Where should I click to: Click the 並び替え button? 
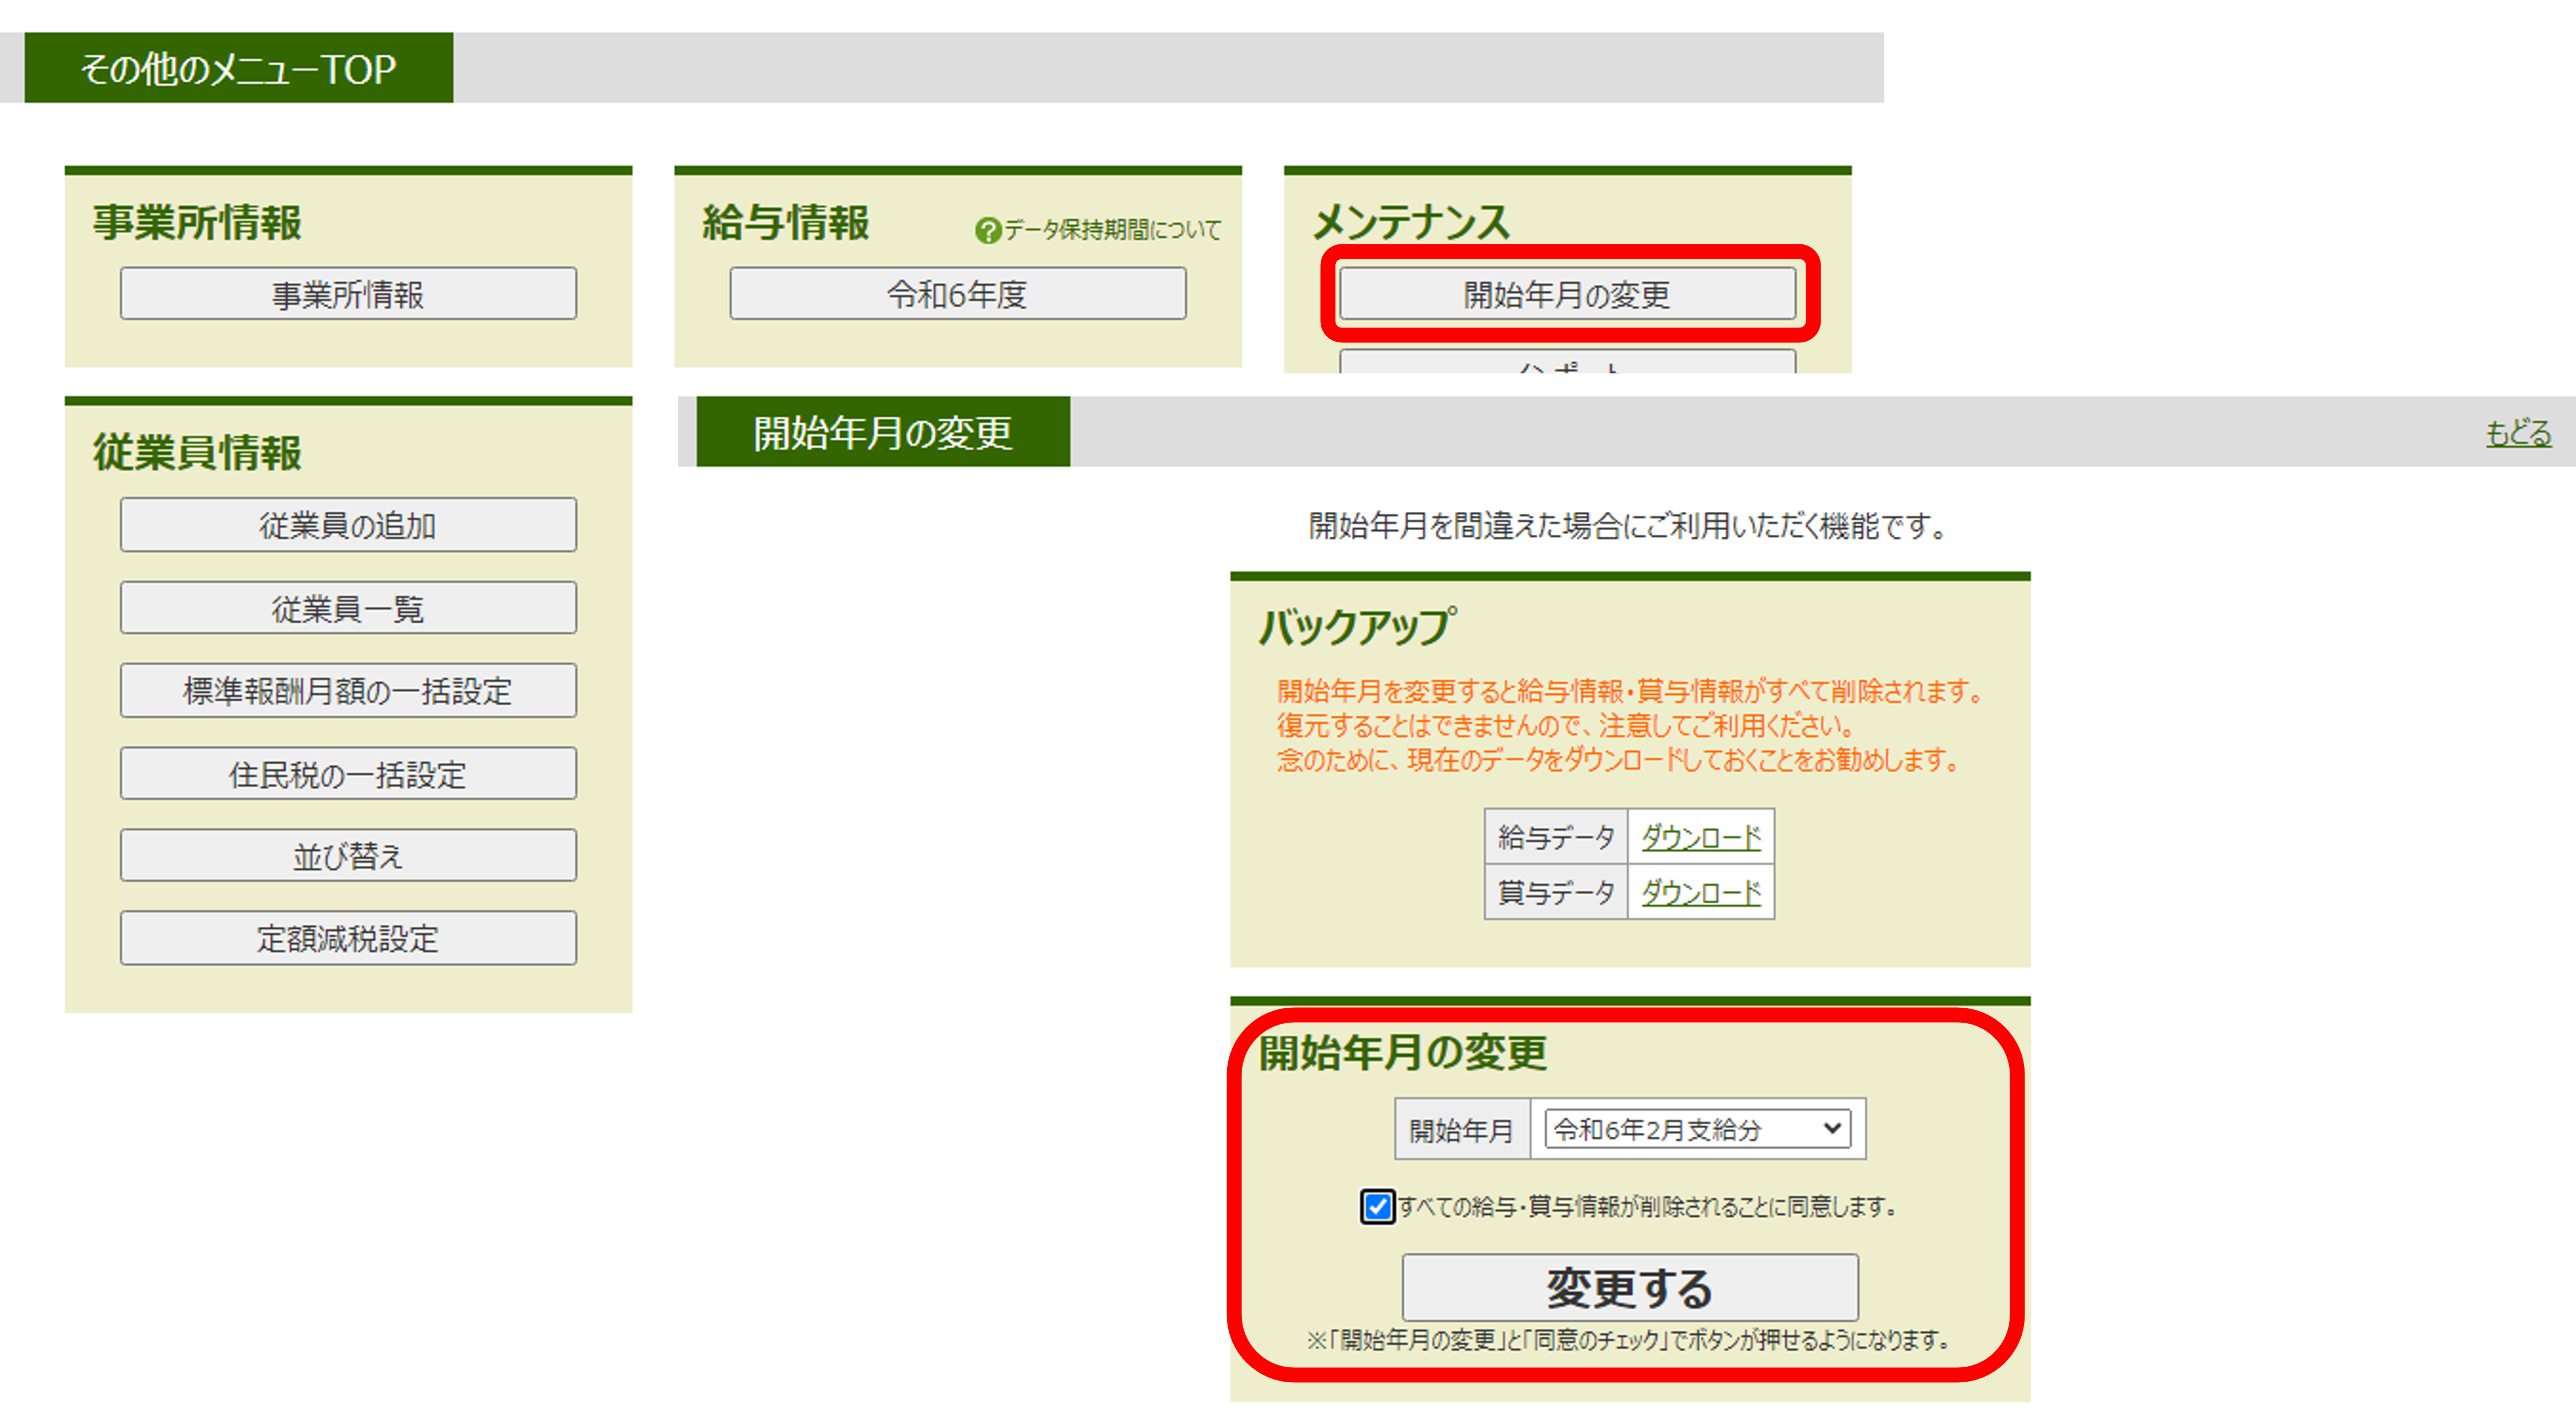pos(348,855)
